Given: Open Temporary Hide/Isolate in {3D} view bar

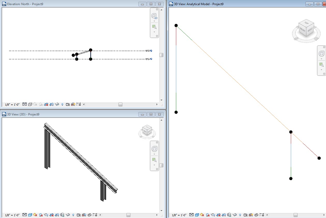Looking at the screenshot, I should click(68, 215).
